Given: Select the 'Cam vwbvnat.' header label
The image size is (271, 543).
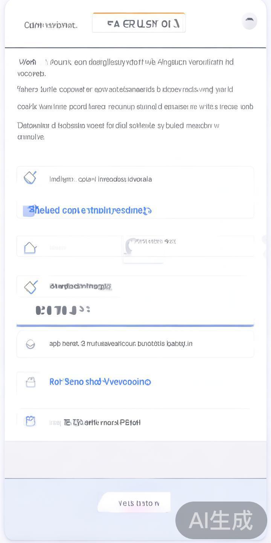Looking at the screenshot, I should coord(51,25).
